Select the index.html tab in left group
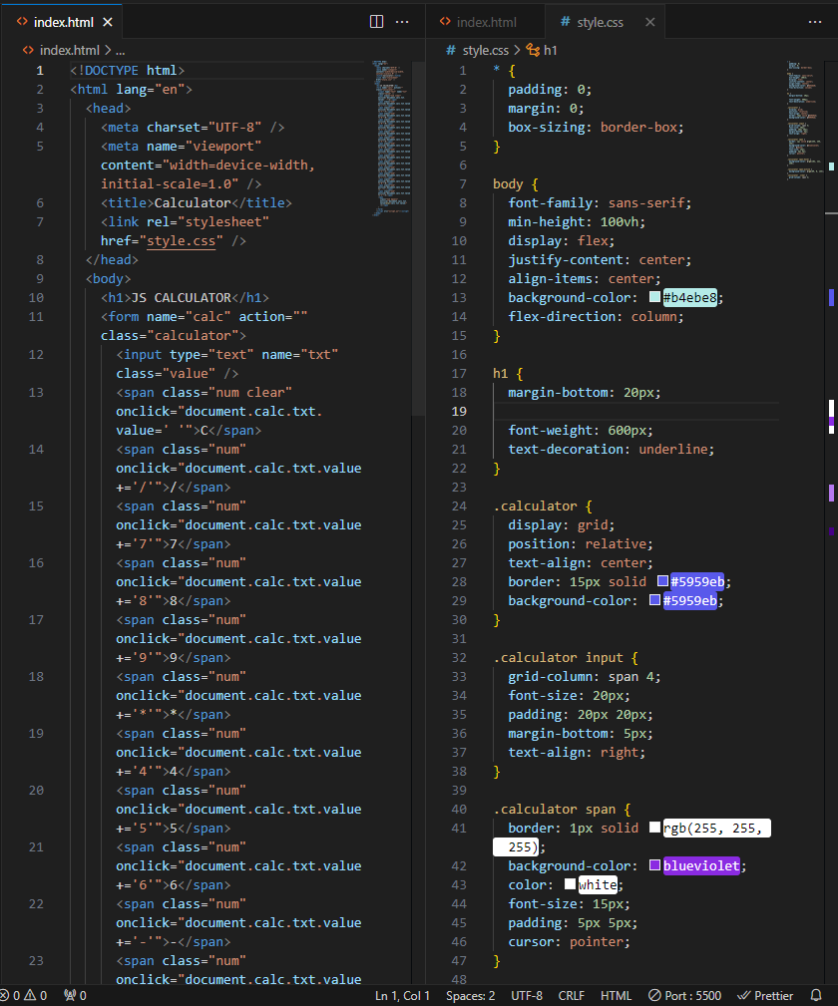The image size is (838, 1006). click(x=63, y=22)
